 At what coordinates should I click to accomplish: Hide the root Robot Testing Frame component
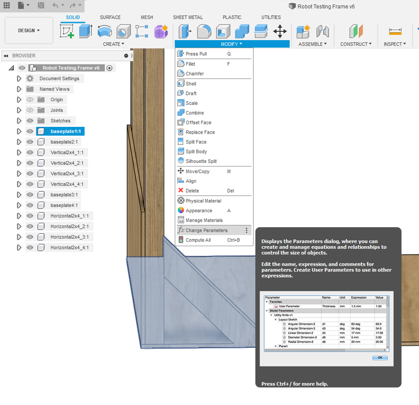tap(22, 68)
